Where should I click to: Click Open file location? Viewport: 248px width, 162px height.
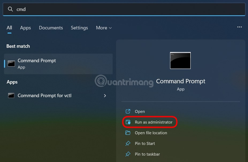pos(151,133)
